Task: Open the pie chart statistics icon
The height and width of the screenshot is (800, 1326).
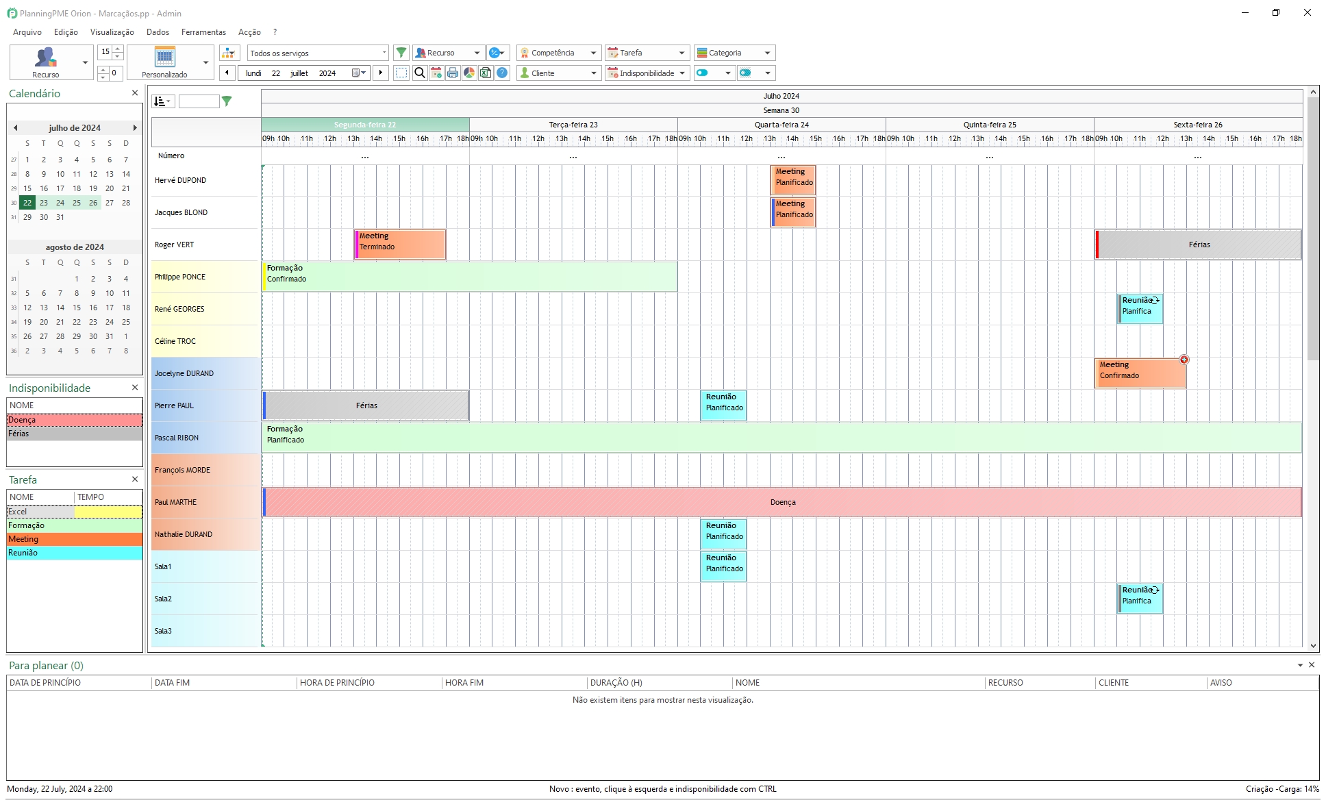Action: (469, 73)
